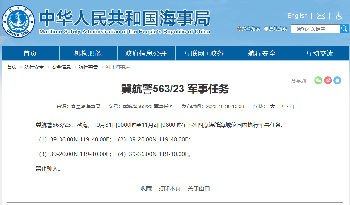
Task: Open the accessibility wheelchair icon
Action: click(x=339, y=16)
